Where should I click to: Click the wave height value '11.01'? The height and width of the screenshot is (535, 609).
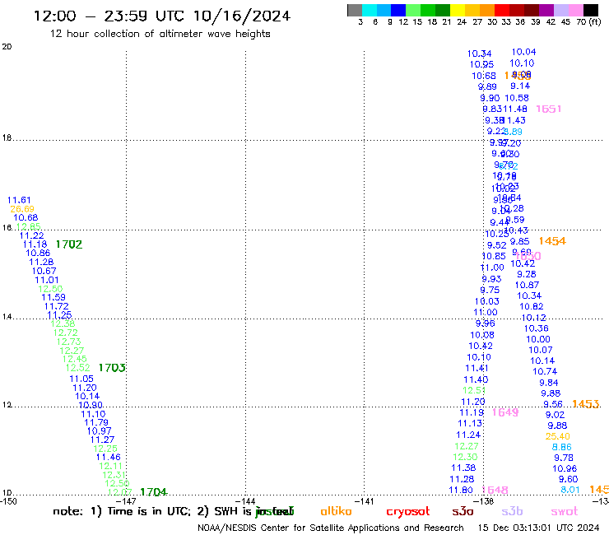[x=47, y=280]
